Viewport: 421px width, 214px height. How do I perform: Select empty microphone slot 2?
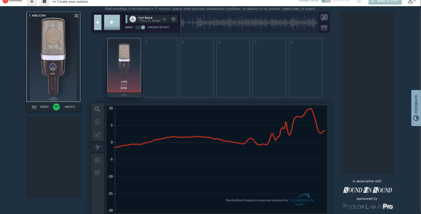click(160, 68)
